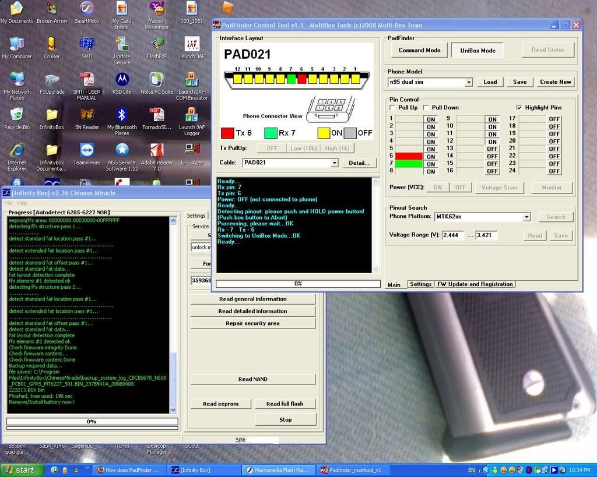Click the PadFinder 0% progress bar

(298, 284)
